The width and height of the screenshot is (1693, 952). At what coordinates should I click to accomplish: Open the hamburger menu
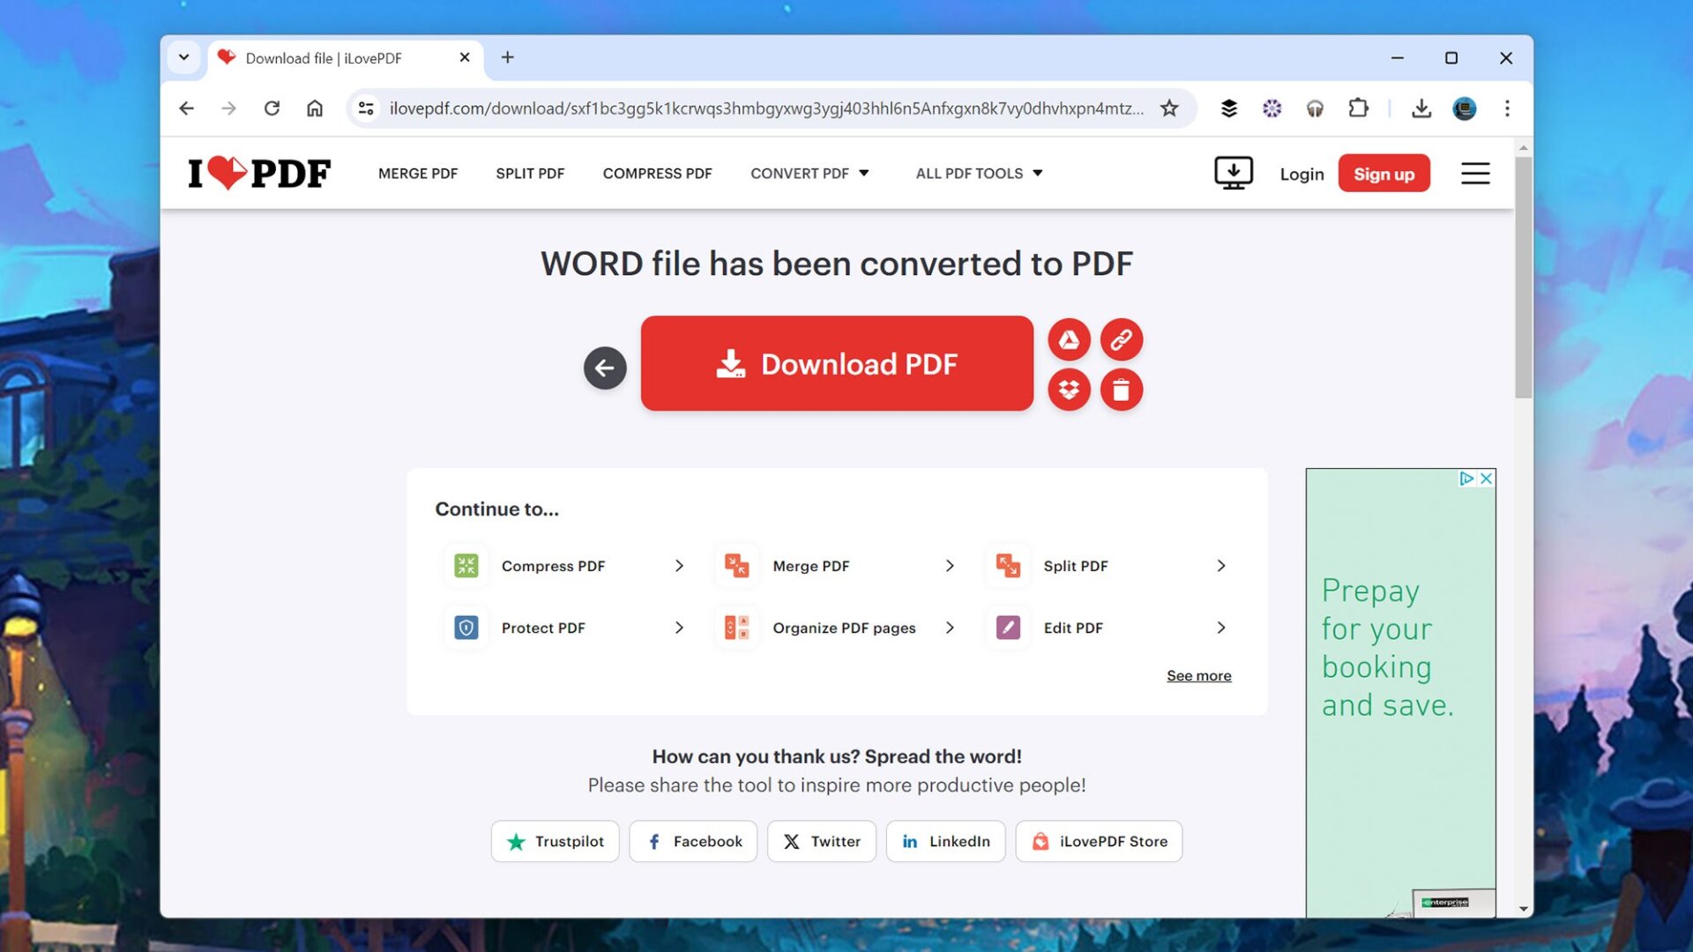(x=1475, y=174)
